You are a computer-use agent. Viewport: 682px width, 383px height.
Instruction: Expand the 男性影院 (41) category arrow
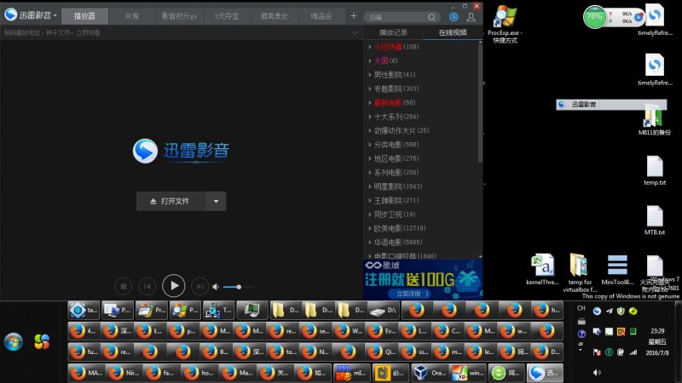(x=370, y=75)
